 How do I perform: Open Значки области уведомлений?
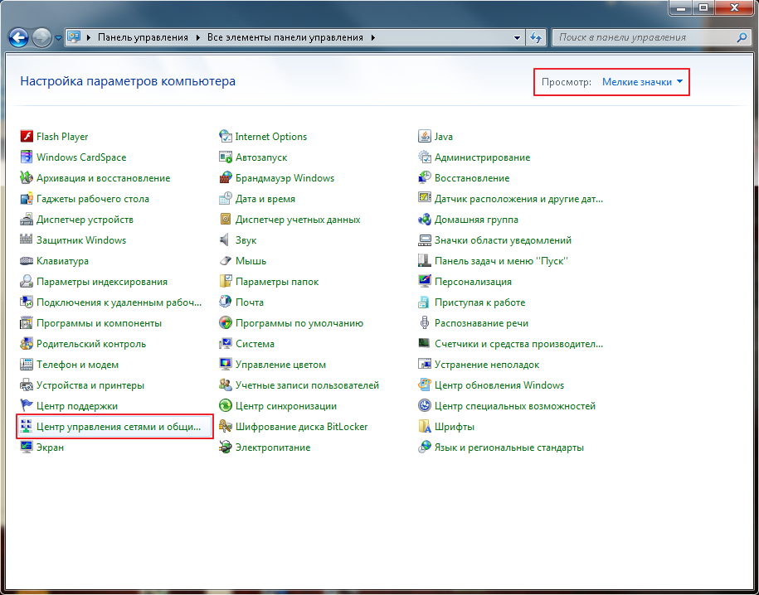tap(495, 240)
